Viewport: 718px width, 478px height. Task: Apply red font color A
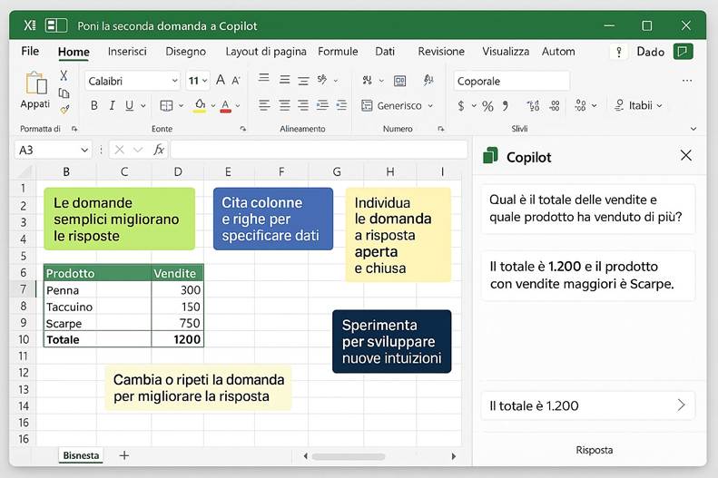coord(225,106)
